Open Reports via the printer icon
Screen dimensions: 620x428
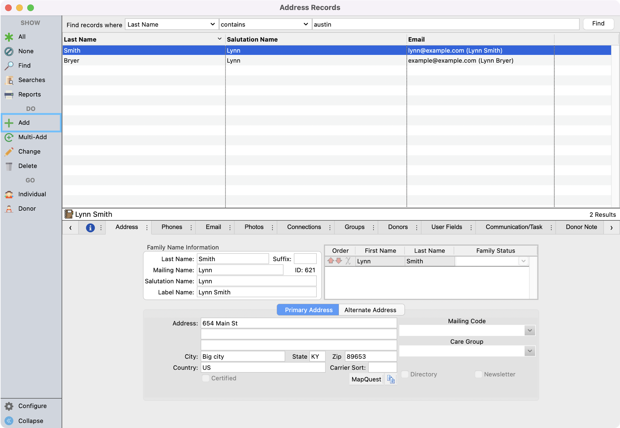coord(9,95)
